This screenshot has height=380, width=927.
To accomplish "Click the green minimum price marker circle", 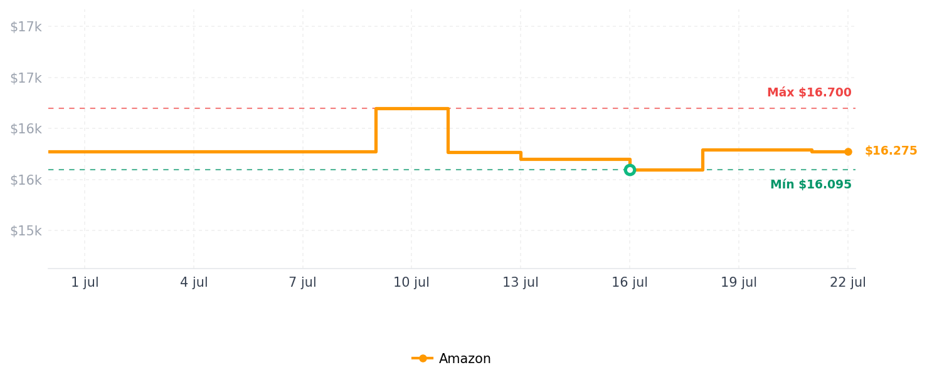I will click(x=630, y=170).
